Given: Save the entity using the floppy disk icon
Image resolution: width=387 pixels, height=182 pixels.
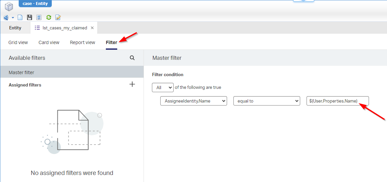Looking at the screenshot, I should click(29, 17).
